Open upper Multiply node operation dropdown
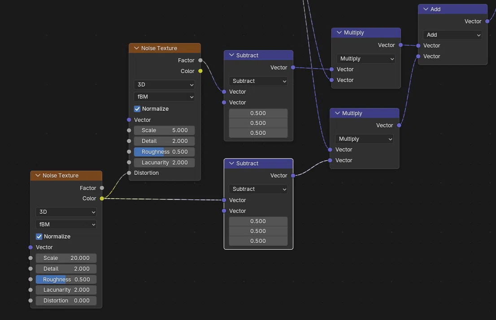Image resolution: width=496 pixels, height=320 pixels. [365, 59]
